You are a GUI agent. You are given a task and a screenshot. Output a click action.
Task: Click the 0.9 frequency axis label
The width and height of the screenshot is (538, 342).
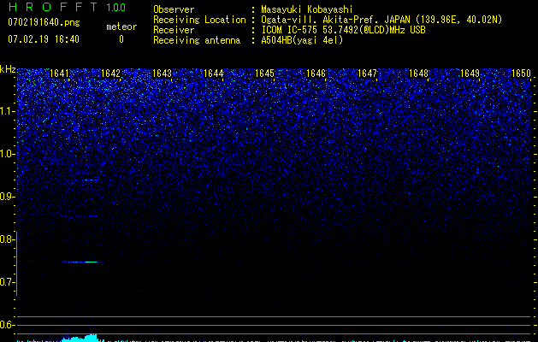click(6, 197)
